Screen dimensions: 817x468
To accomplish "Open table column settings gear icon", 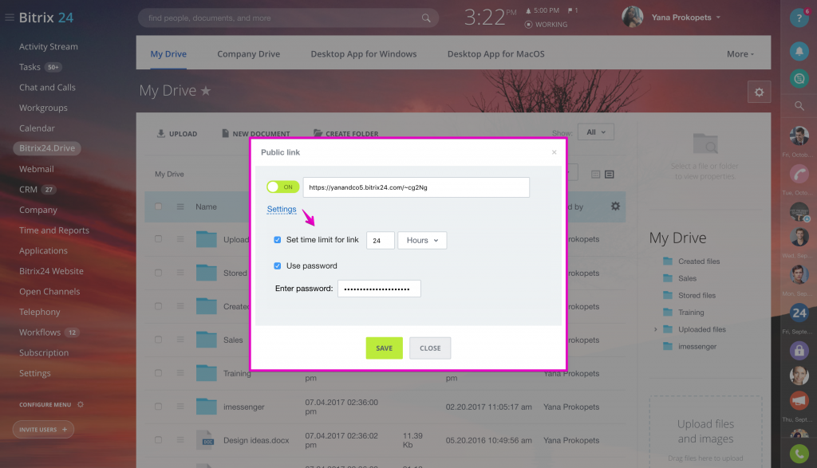I will [x=615, y=206].
